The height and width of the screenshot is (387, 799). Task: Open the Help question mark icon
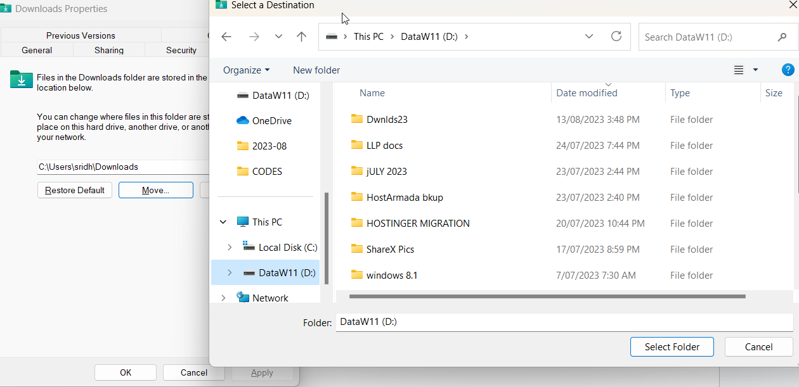point(788,70)
